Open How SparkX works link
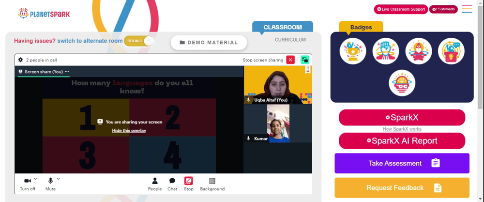 coord(402,129)
